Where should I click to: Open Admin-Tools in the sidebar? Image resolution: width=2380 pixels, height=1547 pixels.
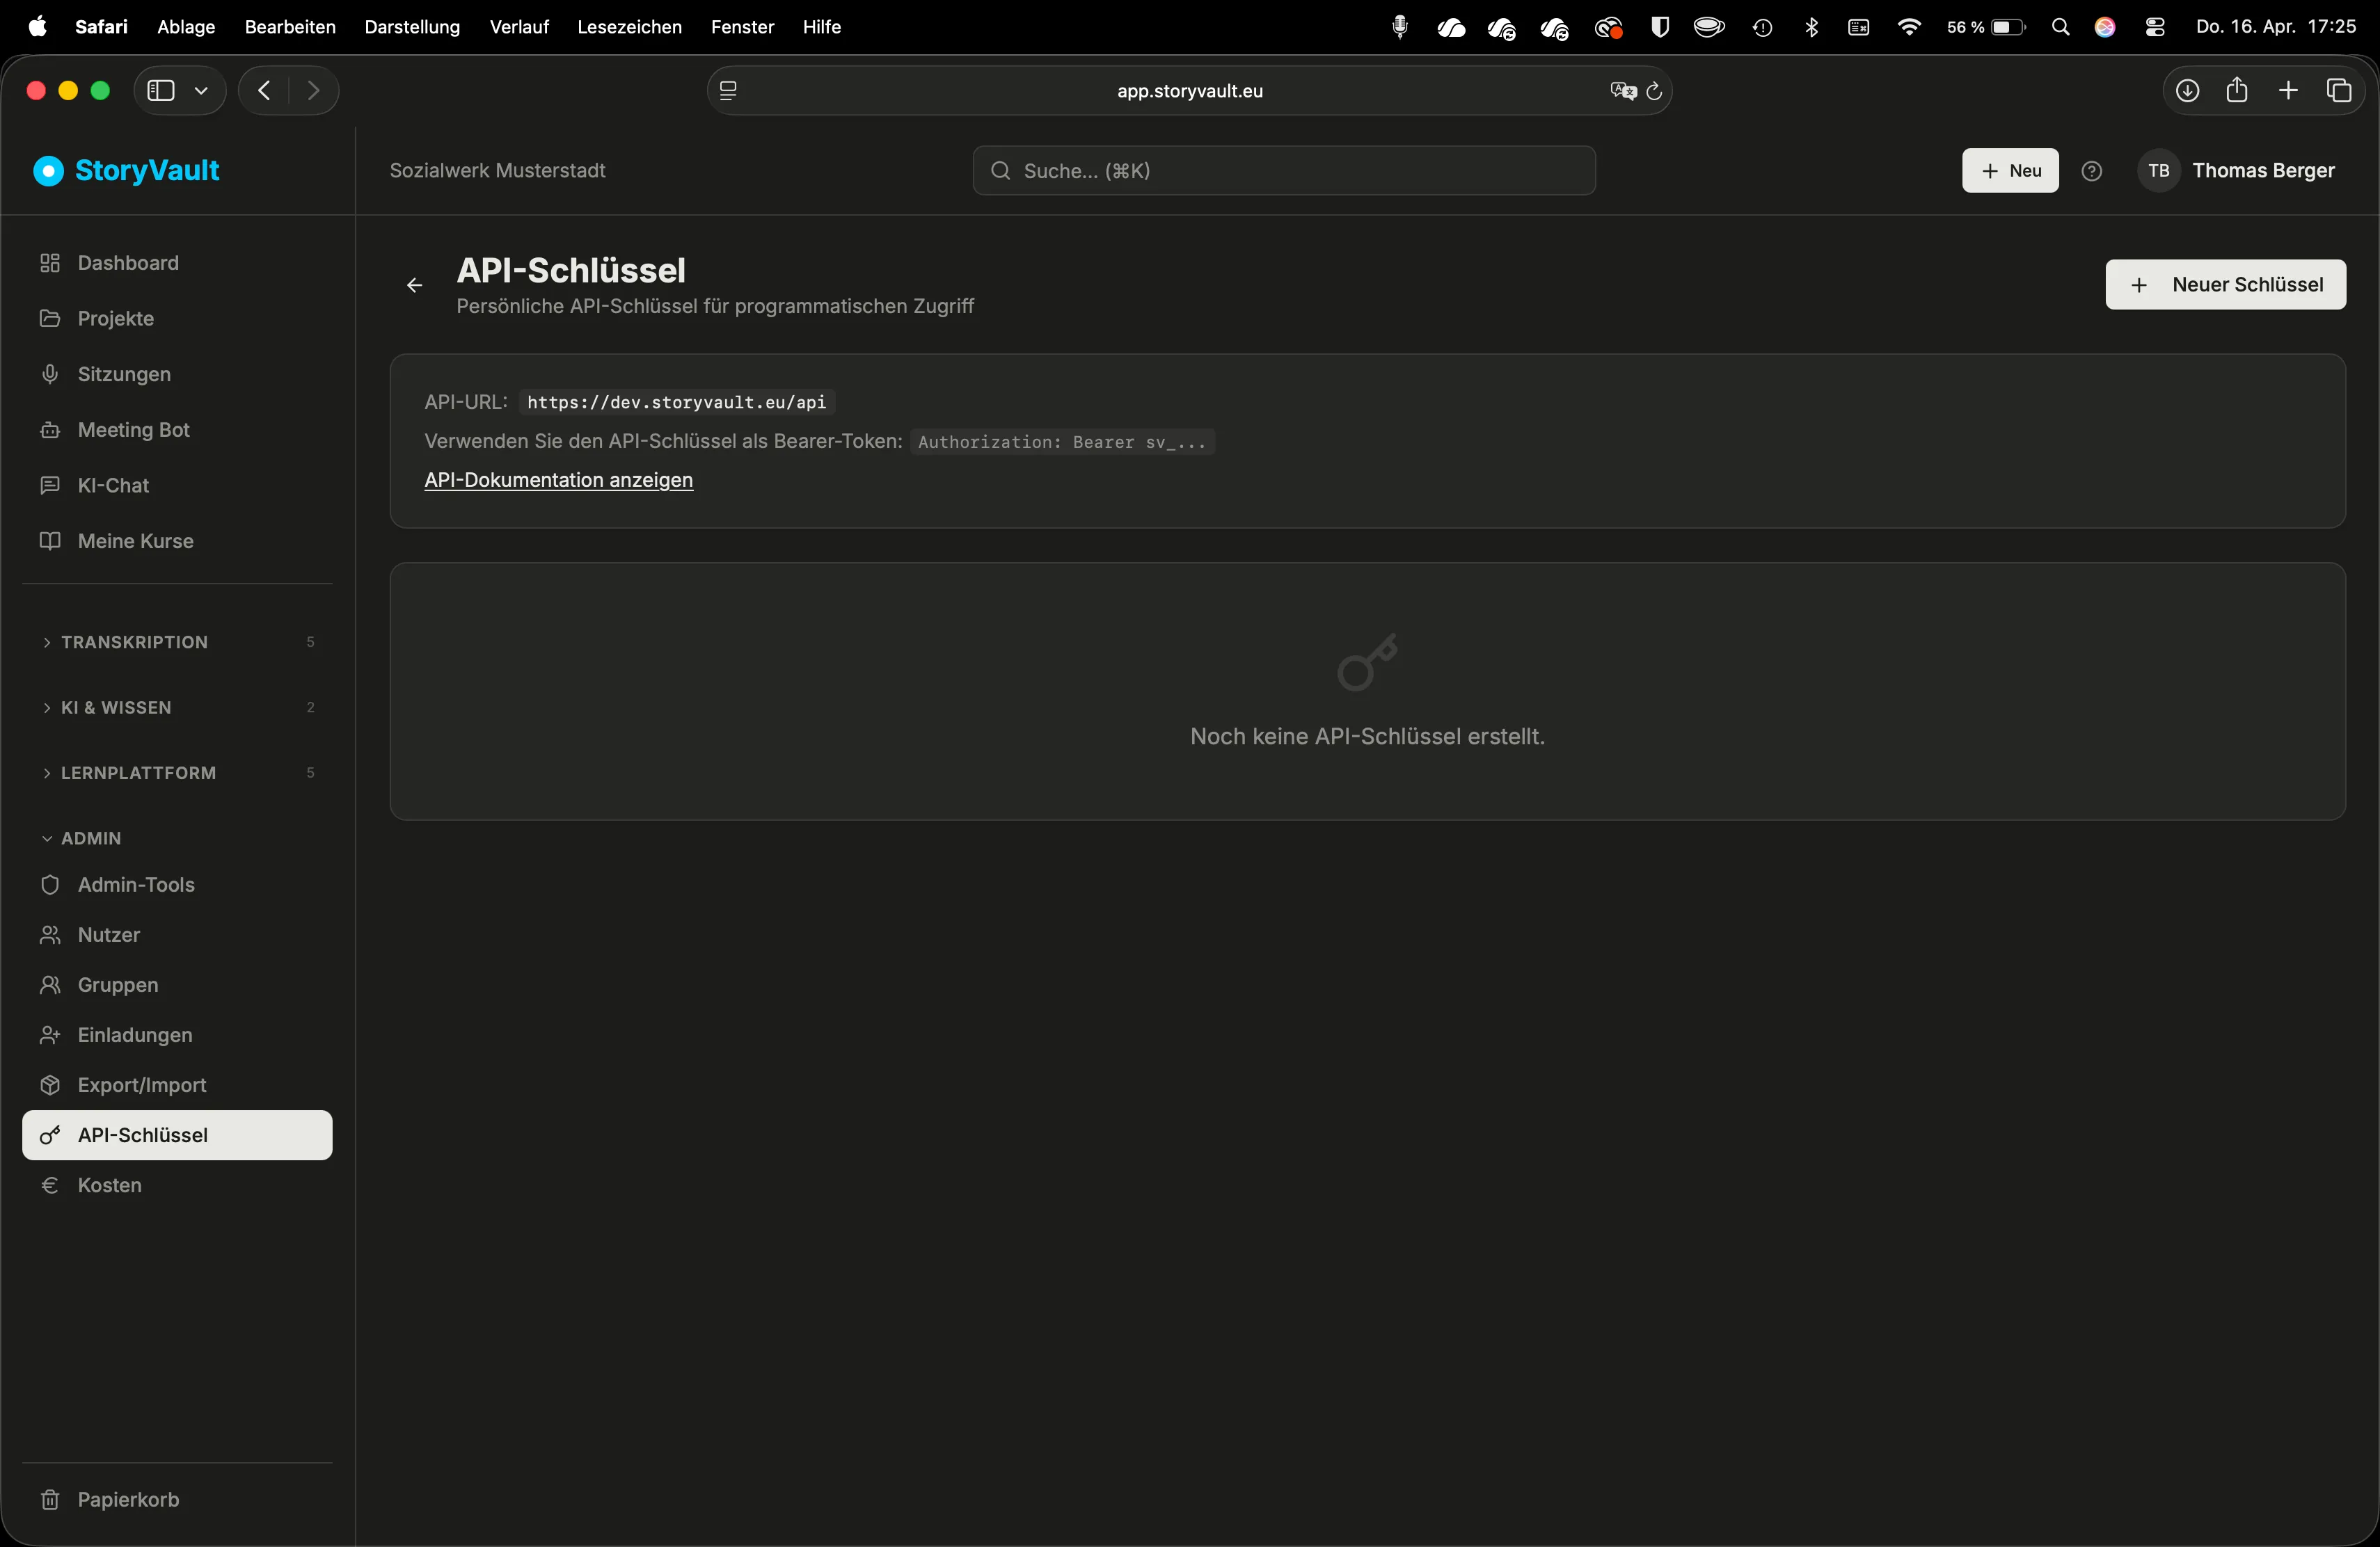coord(177,884)
